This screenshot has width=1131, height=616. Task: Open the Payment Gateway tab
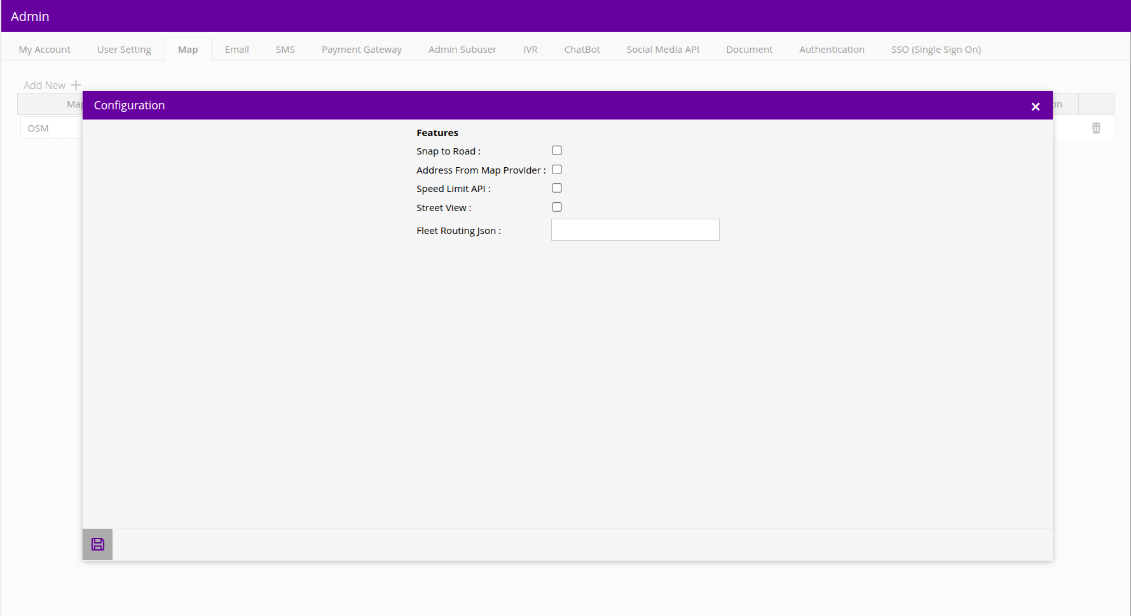click(361, 50)
